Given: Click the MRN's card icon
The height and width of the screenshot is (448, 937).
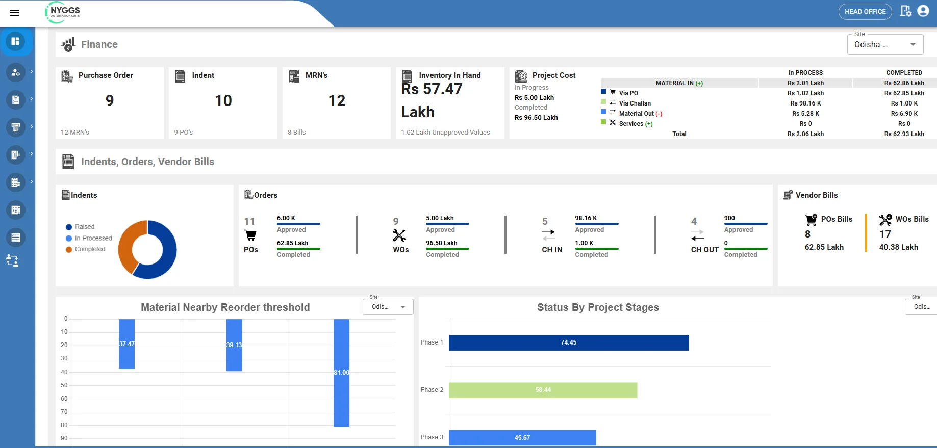Looking at the screenshot, I should point(294,76).
